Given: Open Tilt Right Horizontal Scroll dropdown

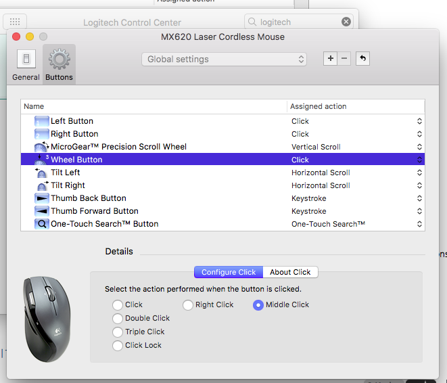Looking at the screenshot, I should [419, 185].
